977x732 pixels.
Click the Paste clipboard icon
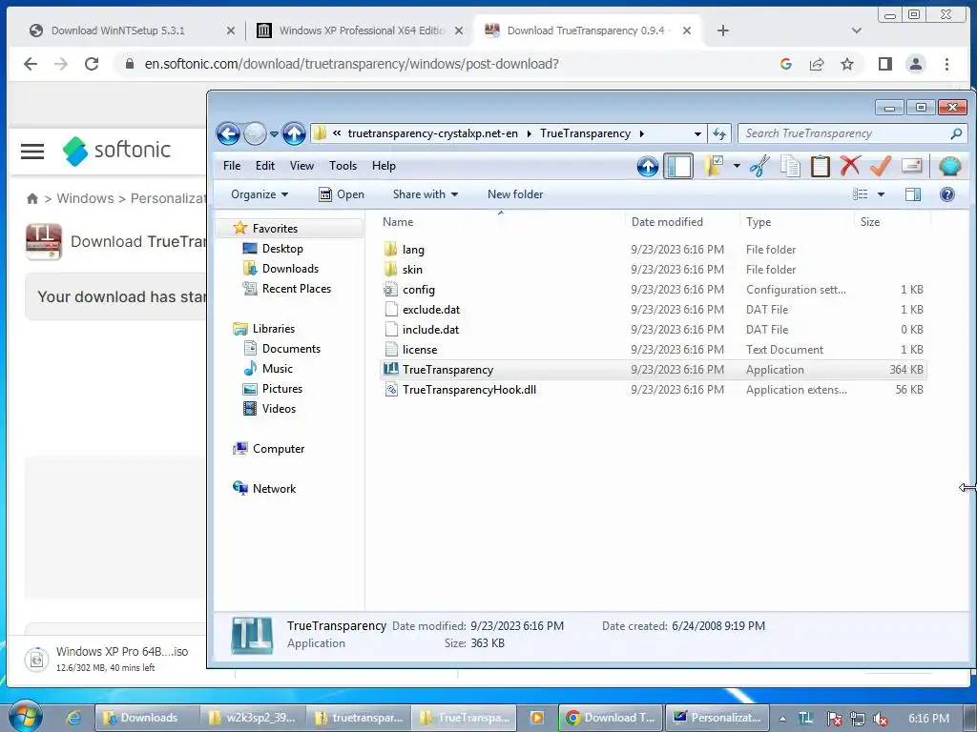pos(820,166)
